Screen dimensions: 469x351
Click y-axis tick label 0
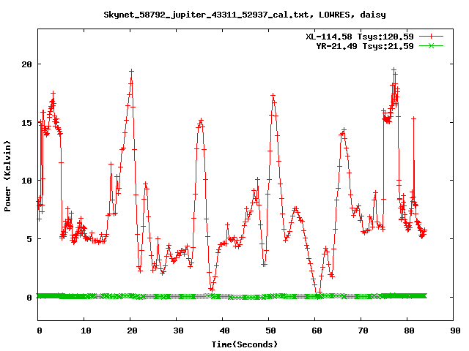(29, 298)
